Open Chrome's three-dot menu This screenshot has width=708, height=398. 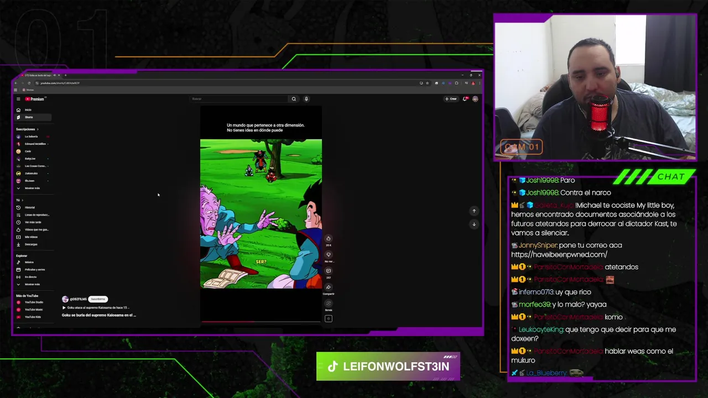[478, 83]
